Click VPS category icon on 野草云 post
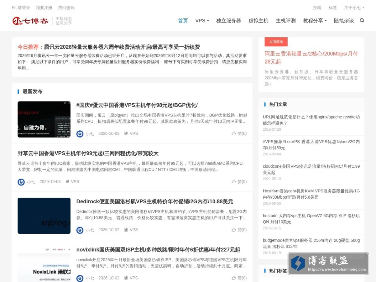 pyautogui.click(x=67, y=182)
